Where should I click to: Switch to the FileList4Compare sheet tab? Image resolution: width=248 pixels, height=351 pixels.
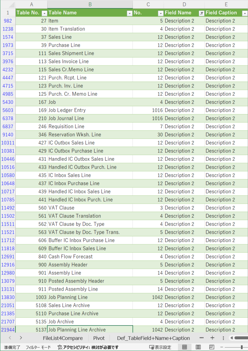pos(63,338)
